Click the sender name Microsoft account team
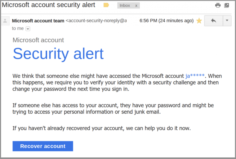236x159 pixels. pyautogui.click(x=38, y=21)
